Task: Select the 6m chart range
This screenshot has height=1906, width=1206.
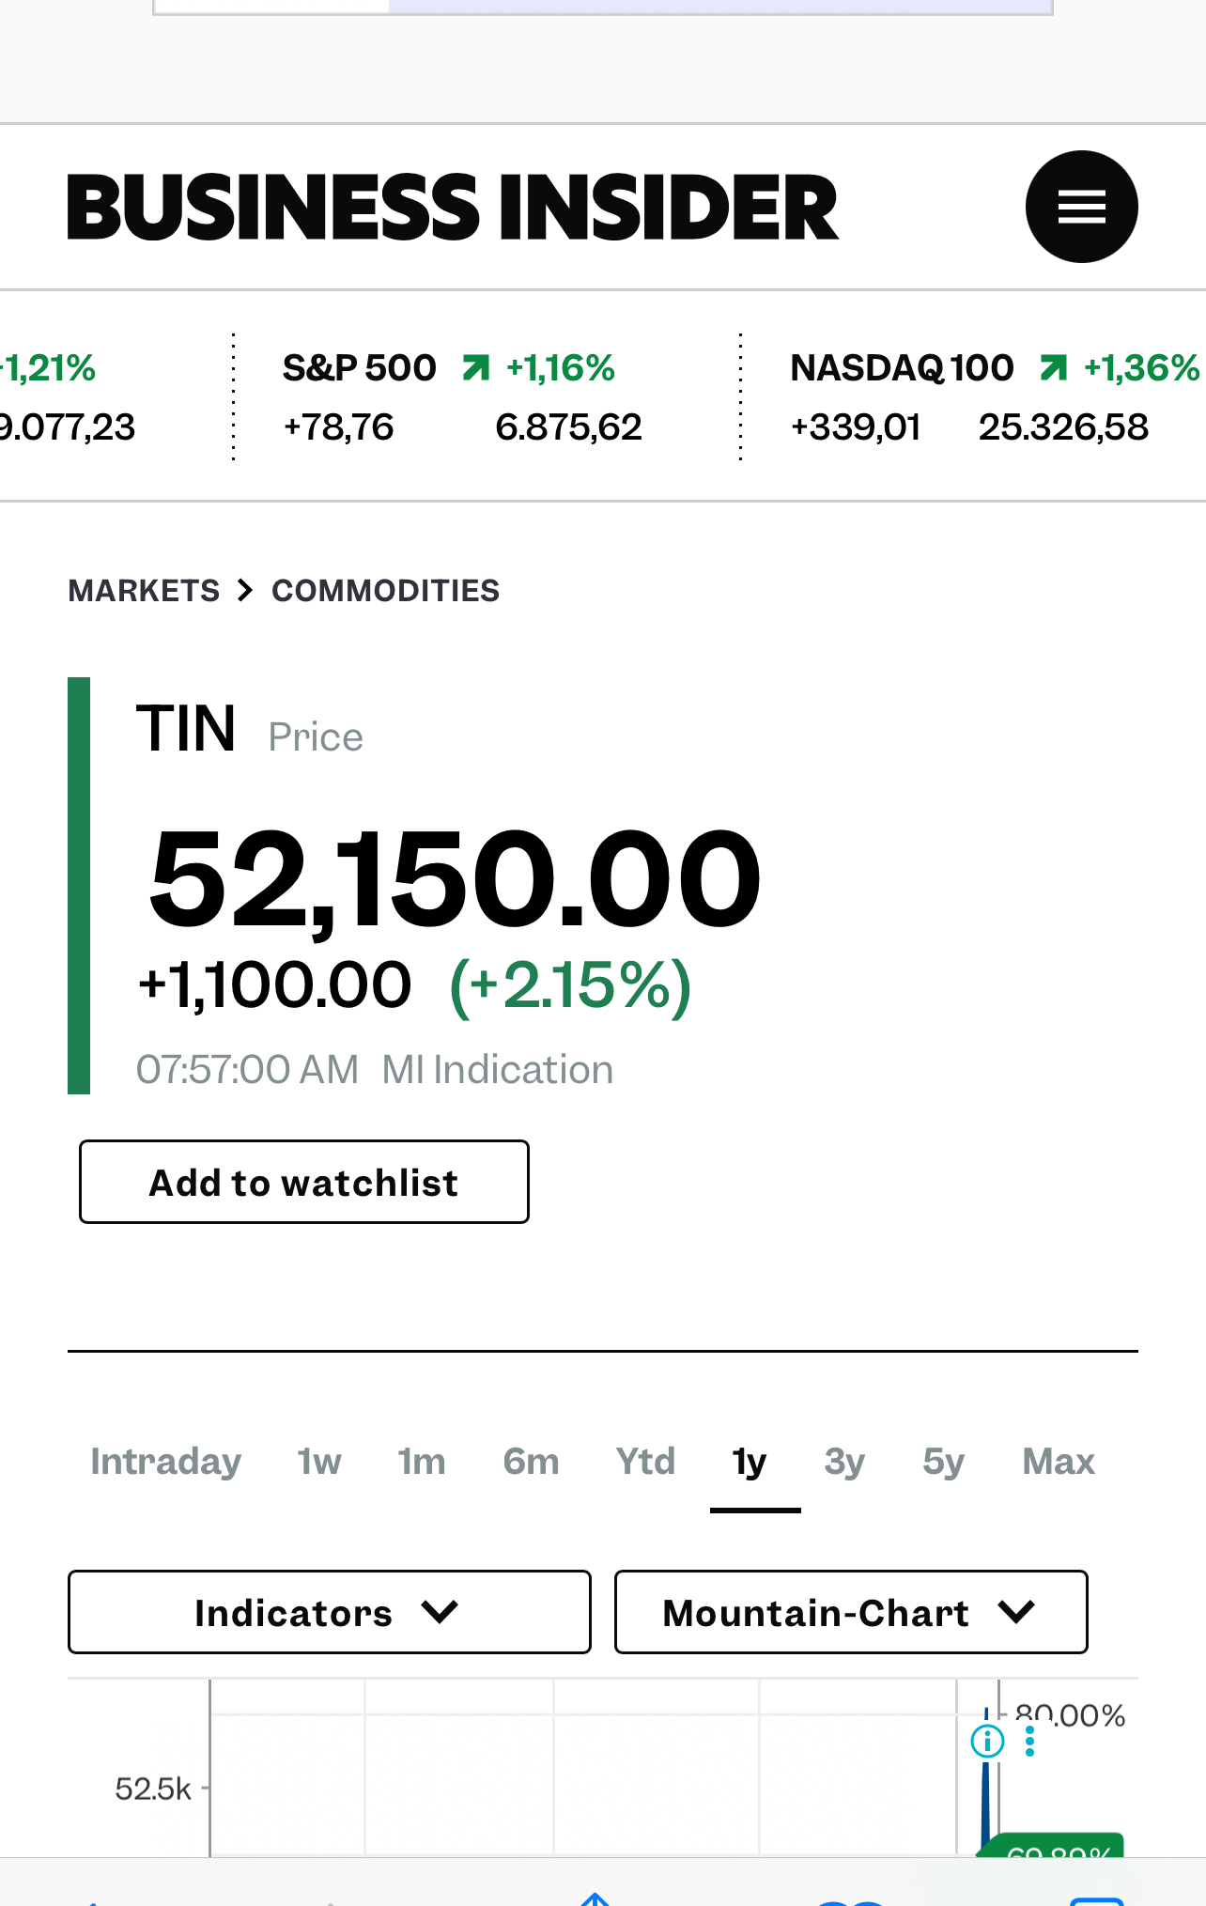Action: [x=531, y=1462]
